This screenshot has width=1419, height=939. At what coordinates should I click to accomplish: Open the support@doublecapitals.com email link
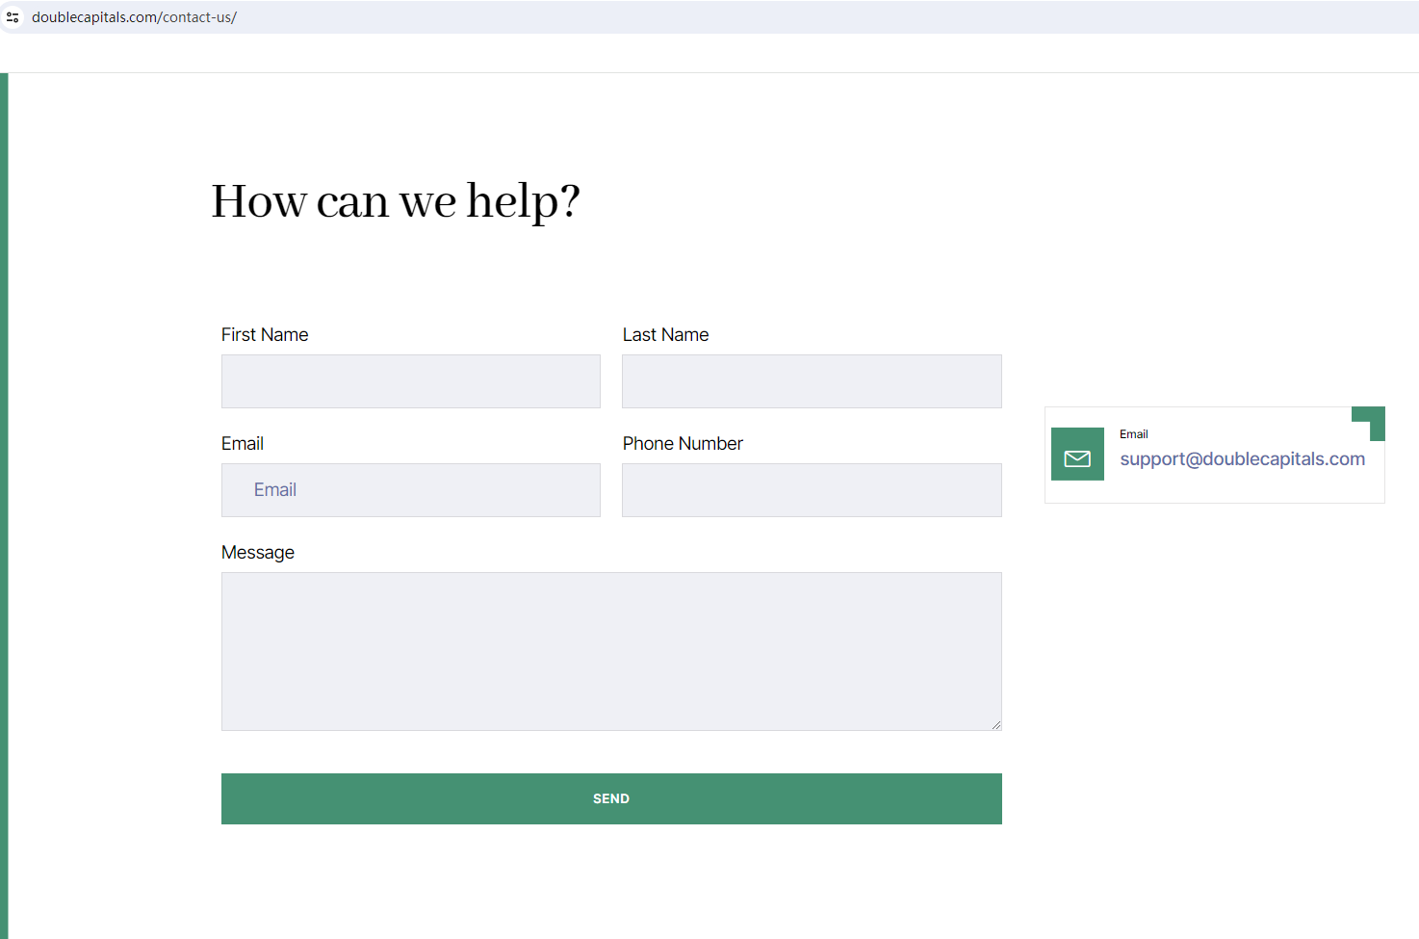pyautogui.click(x=1242, y=459)
